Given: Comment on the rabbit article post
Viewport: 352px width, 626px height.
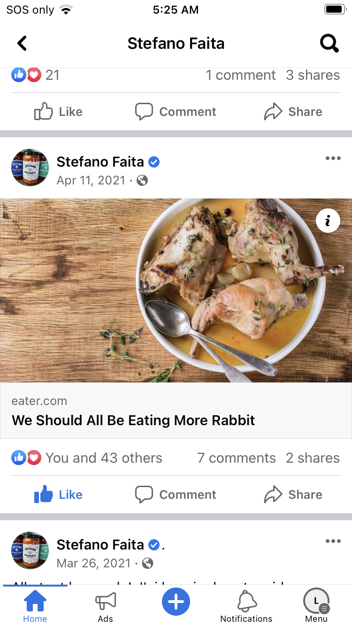Looking at the screenshot, I should pyautogui.click(x=176, y=495).
